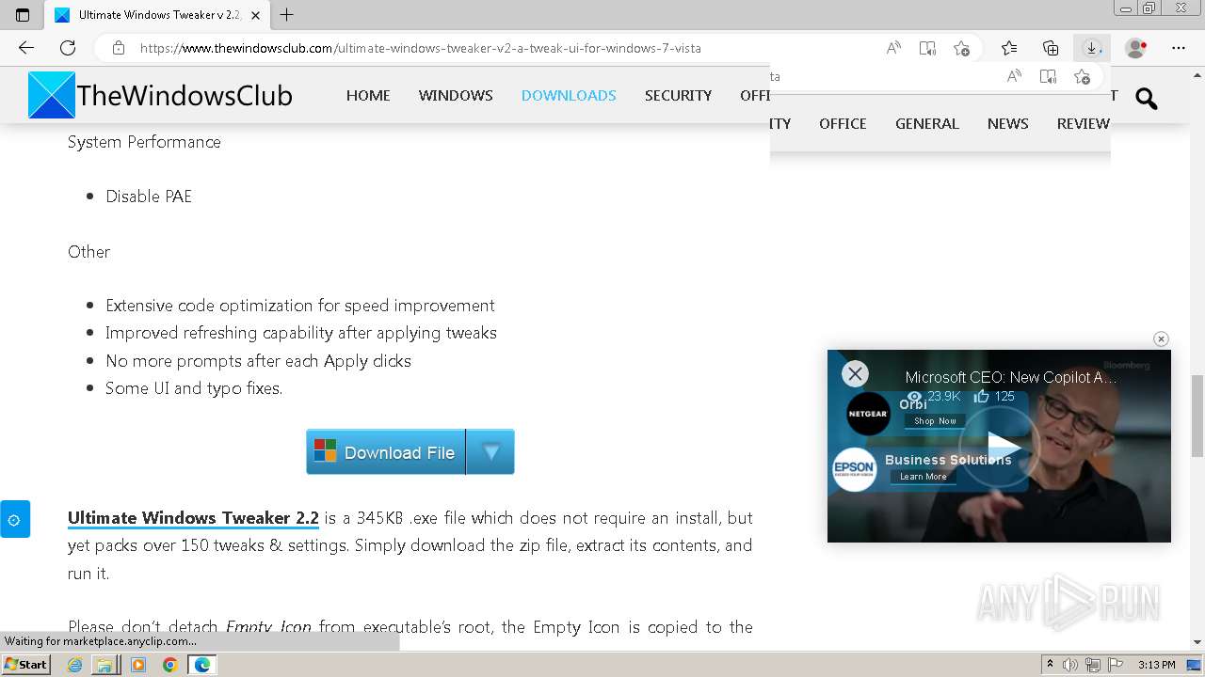Open Windows Media Player from the taskbar
Image resolution: width=1205 pixels, height=677 pixels.
(x=138, y=665)
